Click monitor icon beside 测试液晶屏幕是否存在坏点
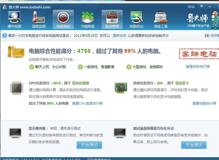The image size is (219, 160). point(120,133)
